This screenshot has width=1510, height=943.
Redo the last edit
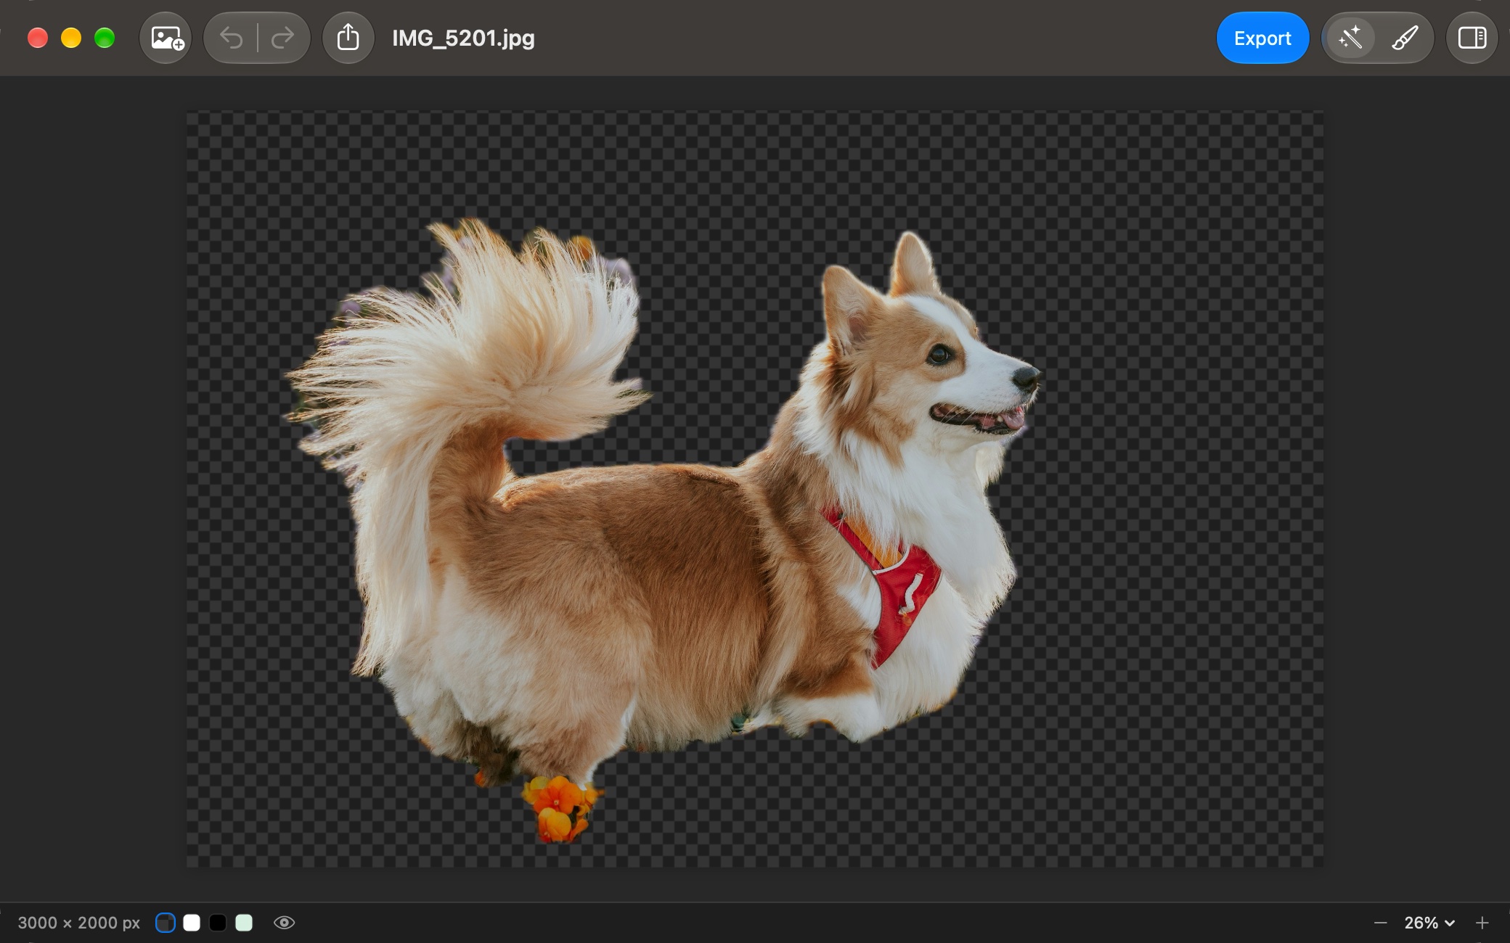point(282,38)
